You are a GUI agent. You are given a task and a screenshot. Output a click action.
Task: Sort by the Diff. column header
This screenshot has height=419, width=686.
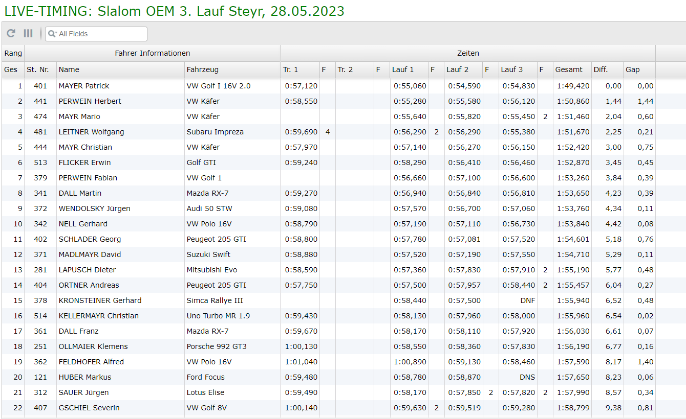click(601, 69)
